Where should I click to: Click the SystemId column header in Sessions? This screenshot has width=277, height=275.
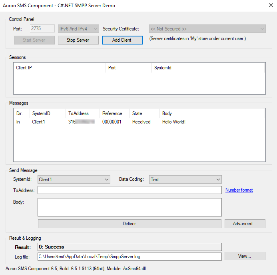207,68
